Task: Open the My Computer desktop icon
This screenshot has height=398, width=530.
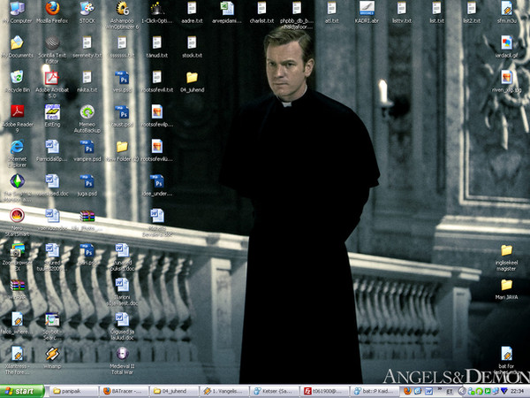Action: pos(18,8)
